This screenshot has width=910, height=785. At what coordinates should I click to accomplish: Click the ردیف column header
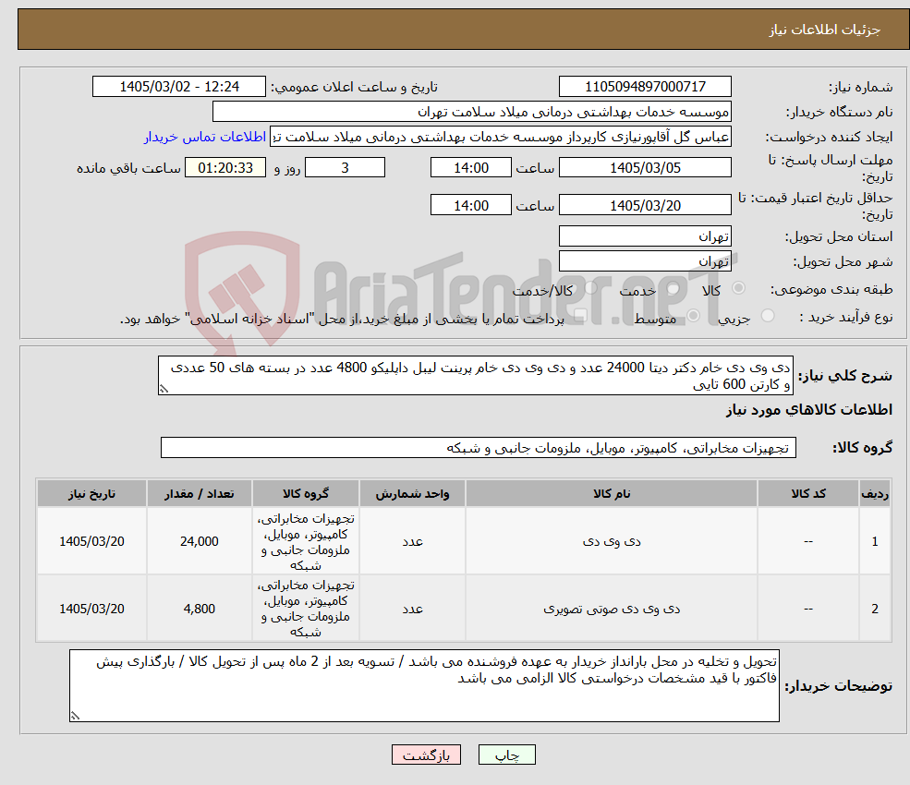(x=875, y=493)
